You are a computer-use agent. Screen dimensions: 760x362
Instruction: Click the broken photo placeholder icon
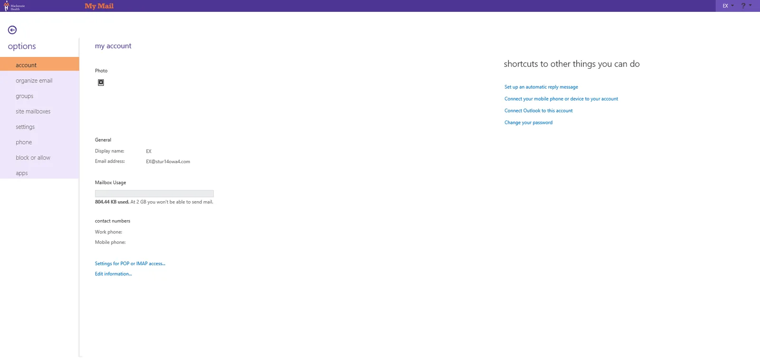coord(101,83)
